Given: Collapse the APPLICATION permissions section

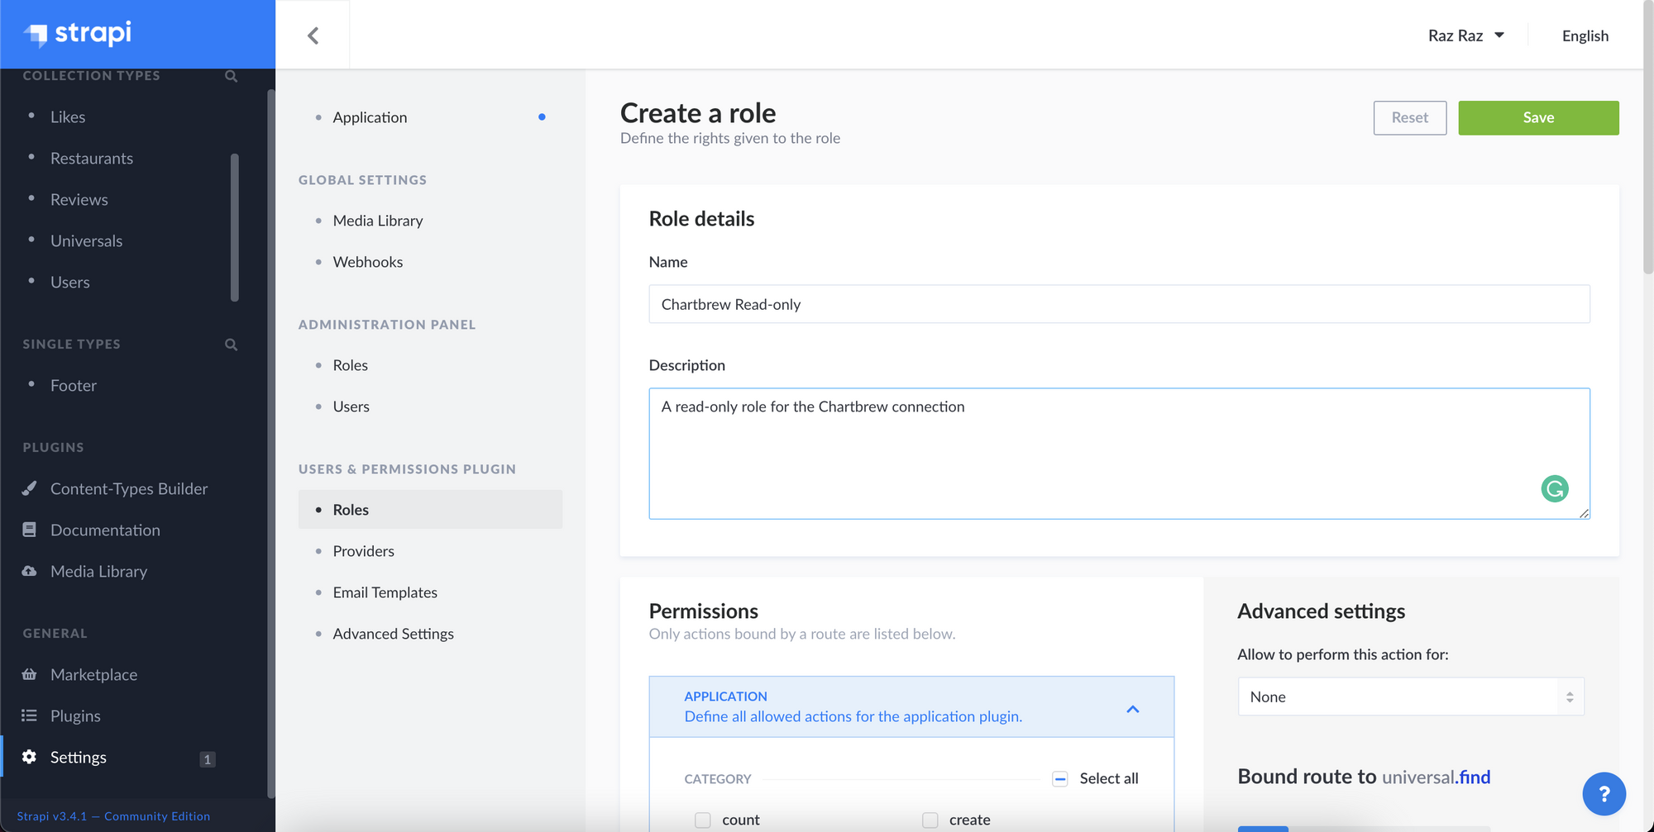Looking at the screenshot, I should pyautogui.click(x=1133, y=708).
